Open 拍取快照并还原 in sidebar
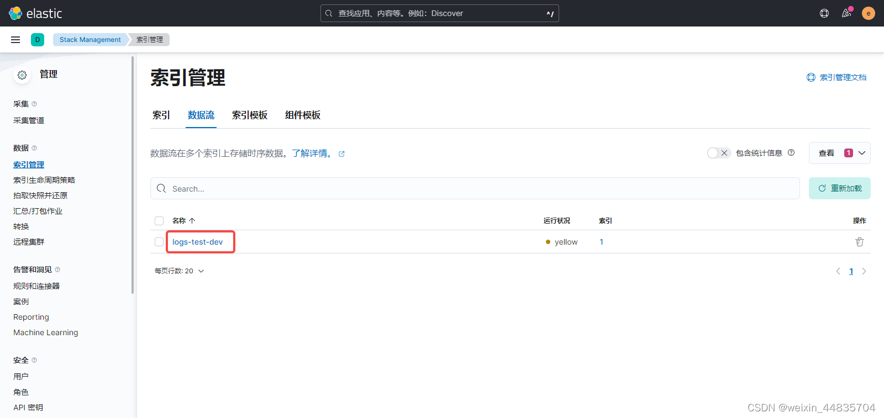 [x=40, y=195]
